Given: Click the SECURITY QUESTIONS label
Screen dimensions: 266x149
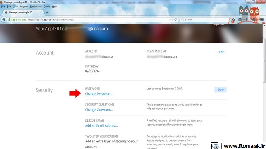Looking at the screenshot, I should click(99, 105).
